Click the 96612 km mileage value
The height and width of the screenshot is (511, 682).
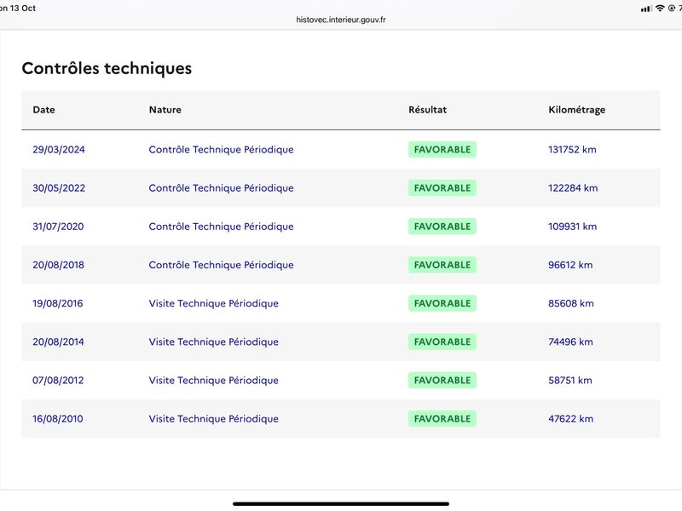[x=570, y=265]
